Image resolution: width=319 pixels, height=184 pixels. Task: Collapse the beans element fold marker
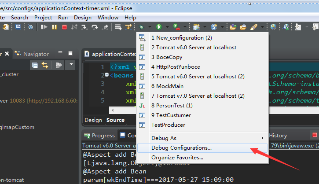pyautogui.click(x=107, y=75)
